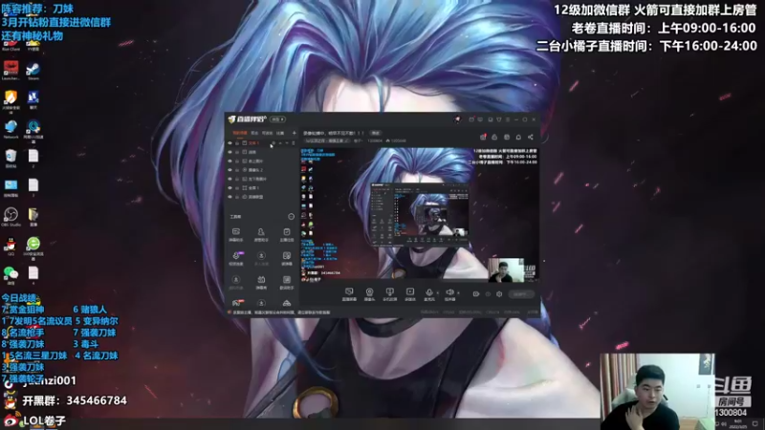Click the start streaming button at the bottom right

521,294
